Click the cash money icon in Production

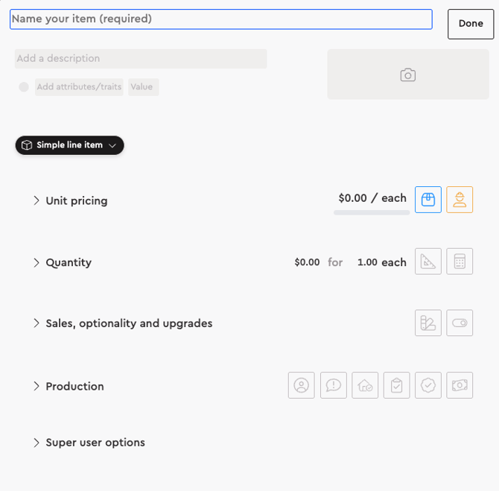click(460, 385)
